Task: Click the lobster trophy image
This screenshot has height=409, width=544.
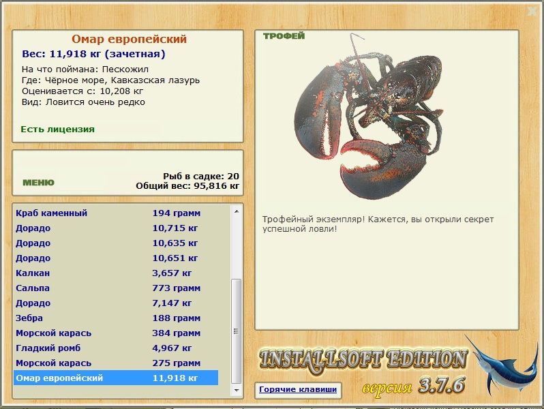Action: click(368, 117)
